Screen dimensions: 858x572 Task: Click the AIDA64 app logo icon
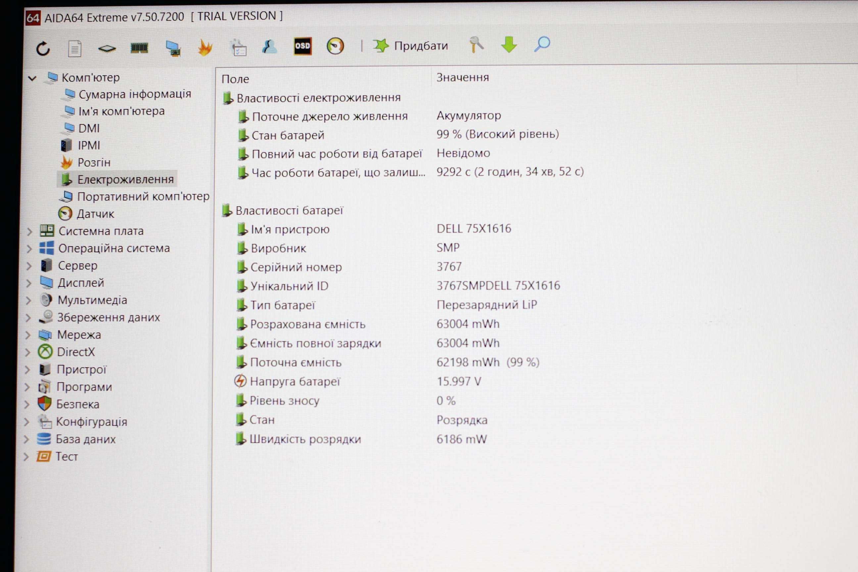coord(32,18)
